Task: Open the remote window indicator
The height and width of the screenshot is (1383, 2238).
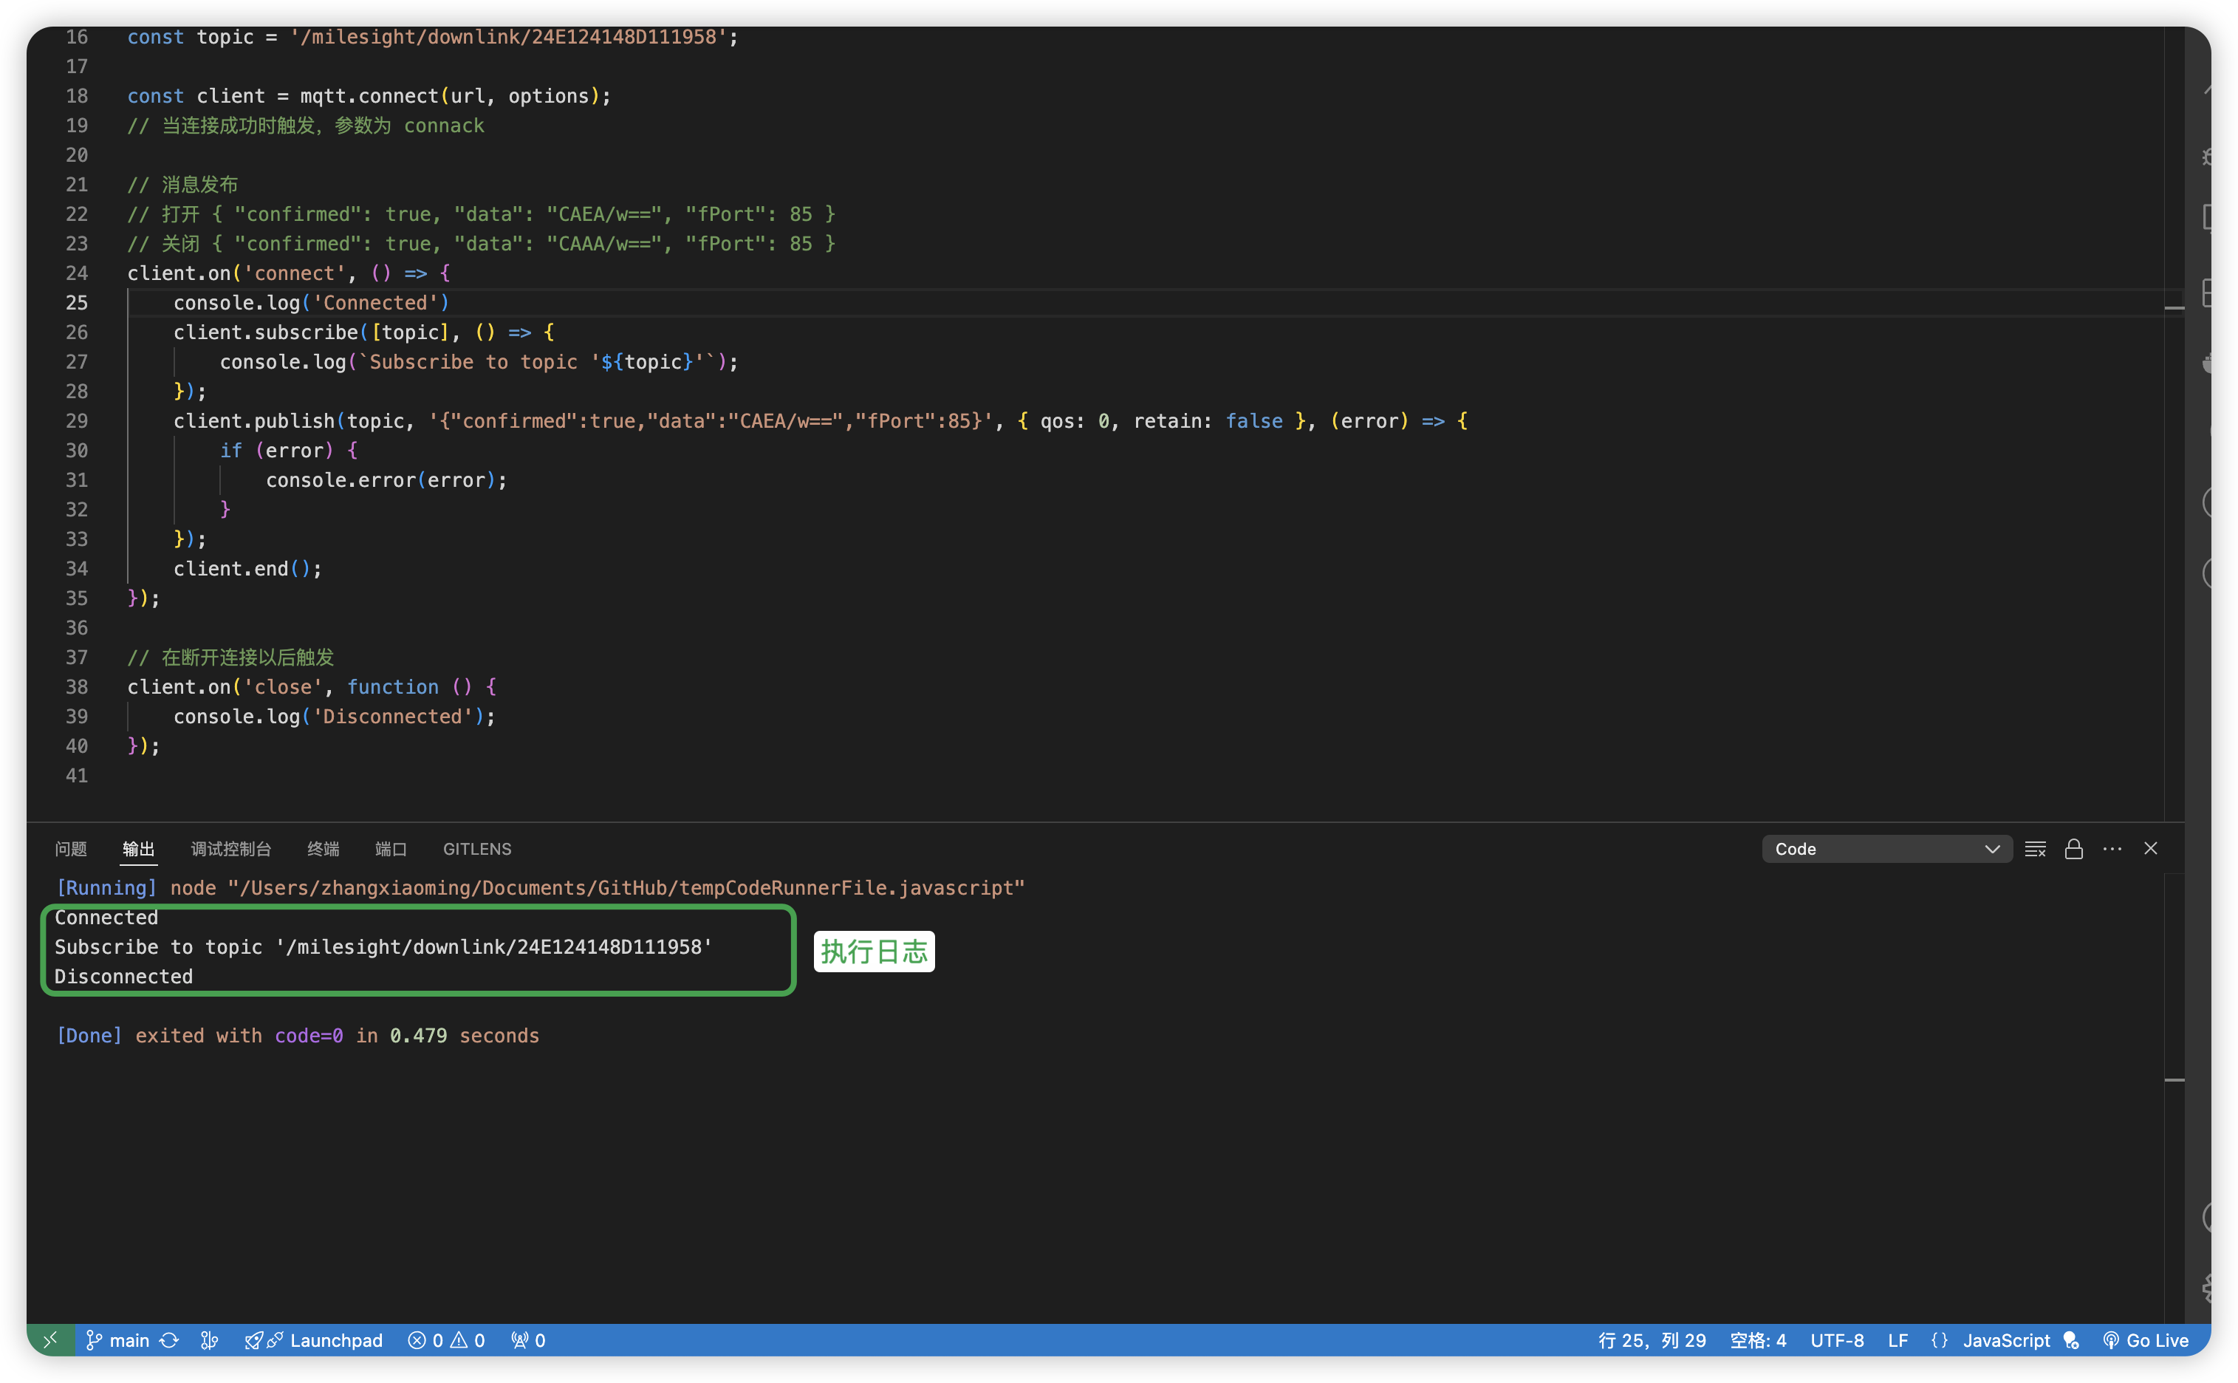Action: click(x=50, y=1340)
